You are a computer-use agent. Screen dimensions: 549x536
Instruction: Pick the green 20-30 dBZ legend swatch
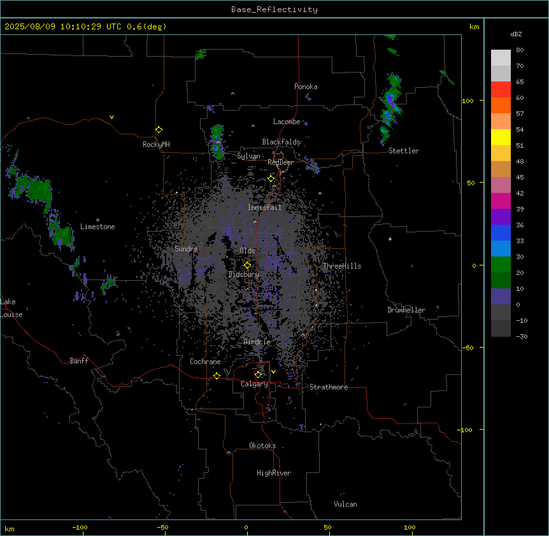pyautogui.click(x=501, y=265)
